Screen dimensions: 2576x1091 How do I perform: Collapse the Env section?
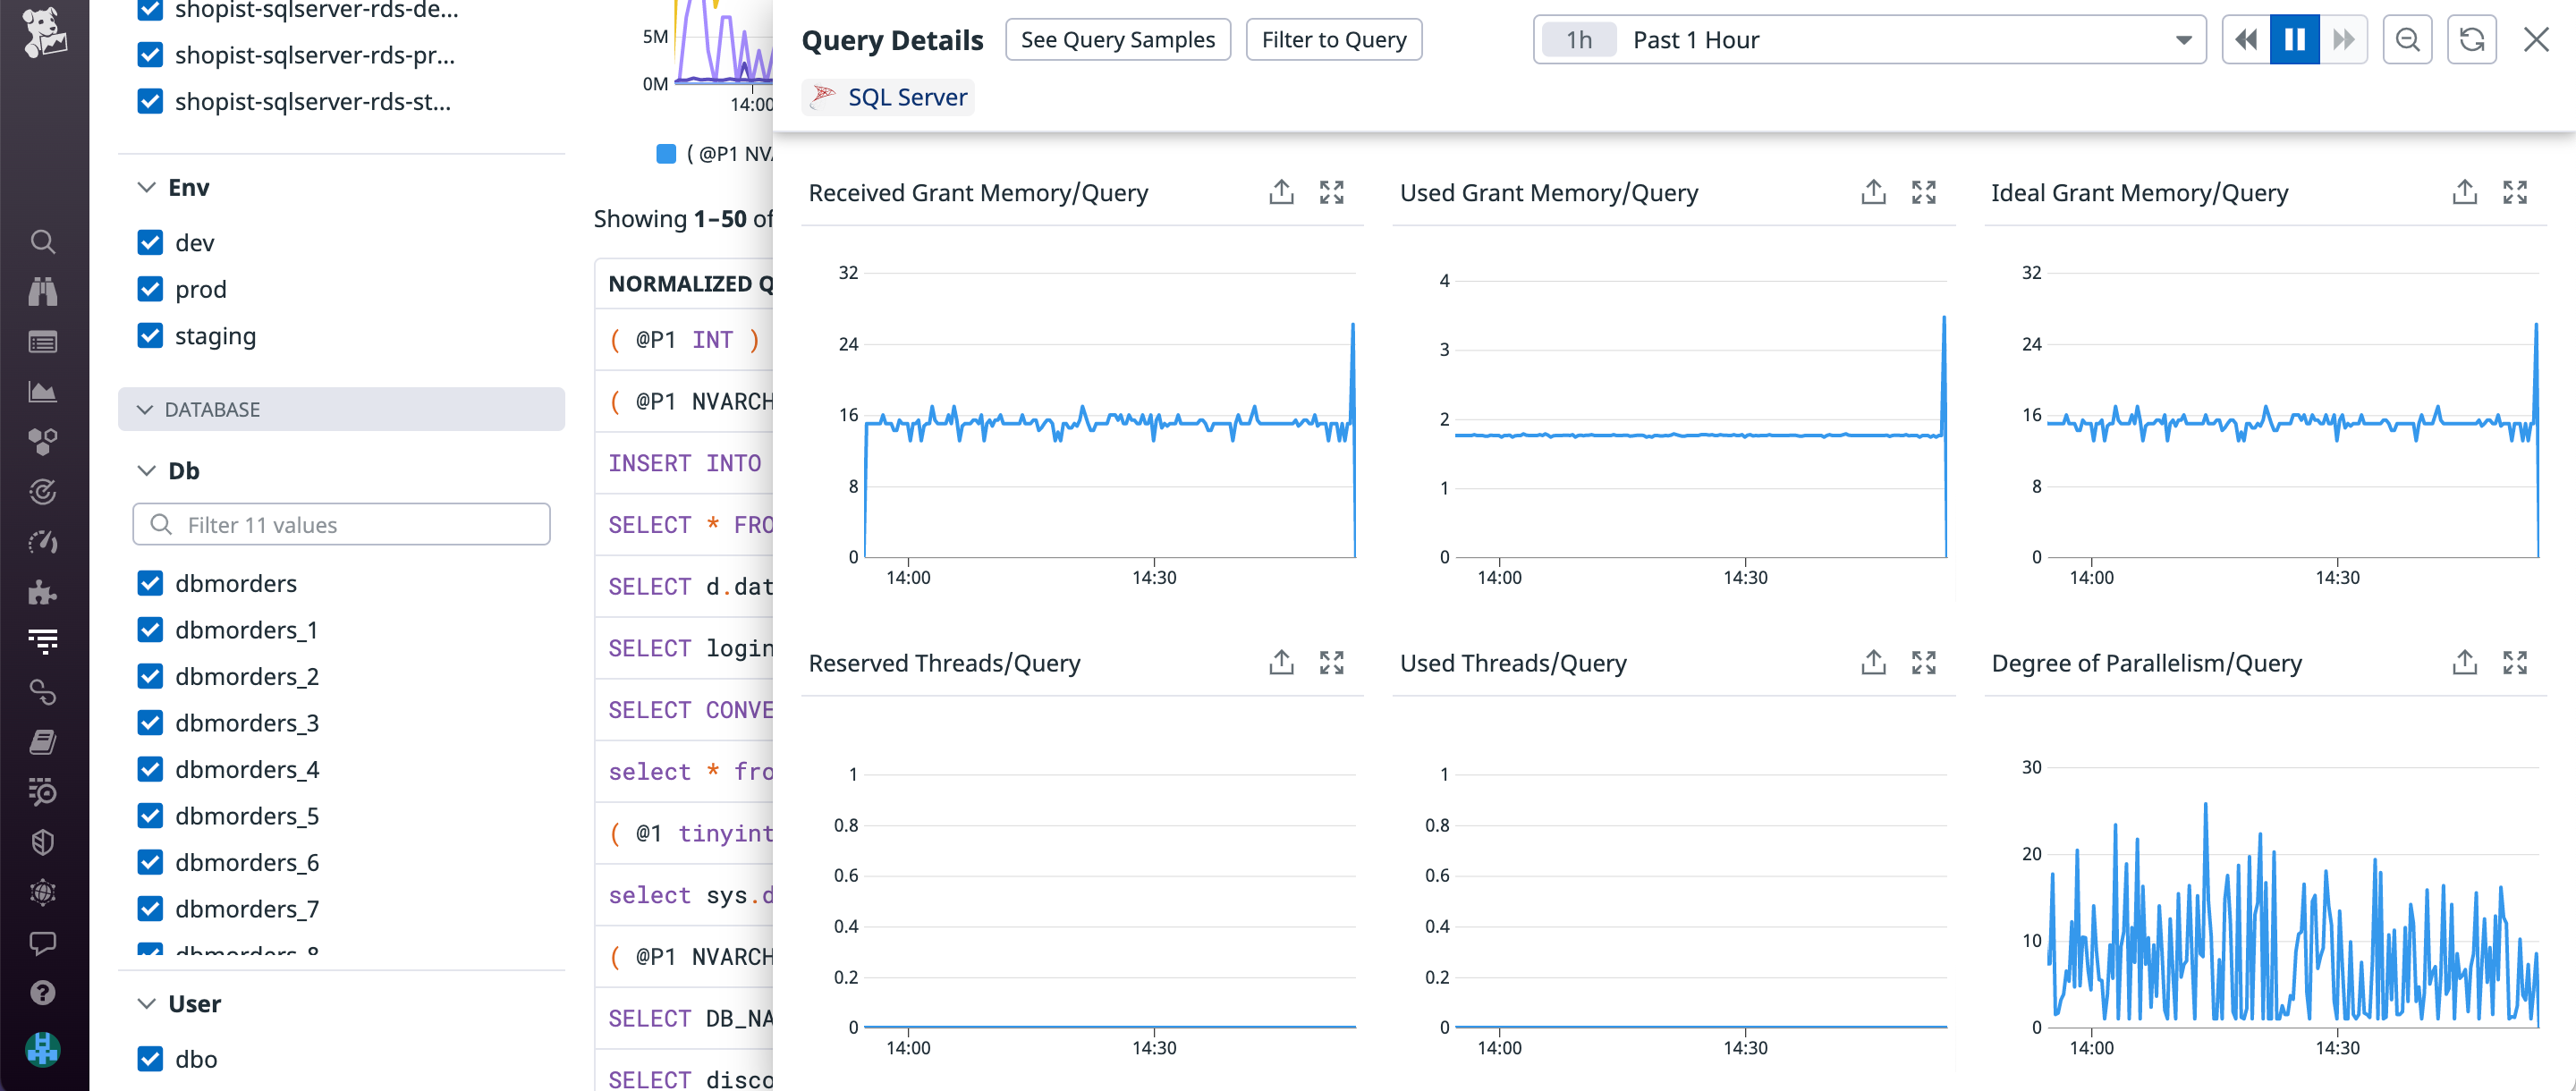pyautogui.click(x=145, y=186)
